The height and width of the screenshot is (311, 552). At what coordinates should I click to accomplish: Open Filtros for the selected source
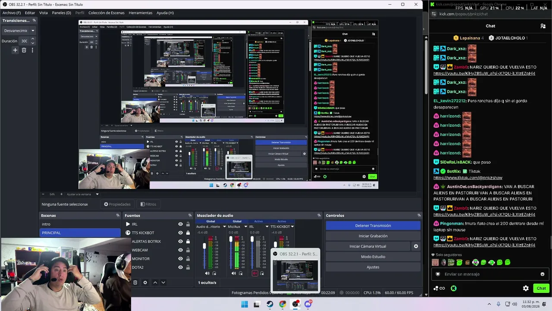click(148, 204)
